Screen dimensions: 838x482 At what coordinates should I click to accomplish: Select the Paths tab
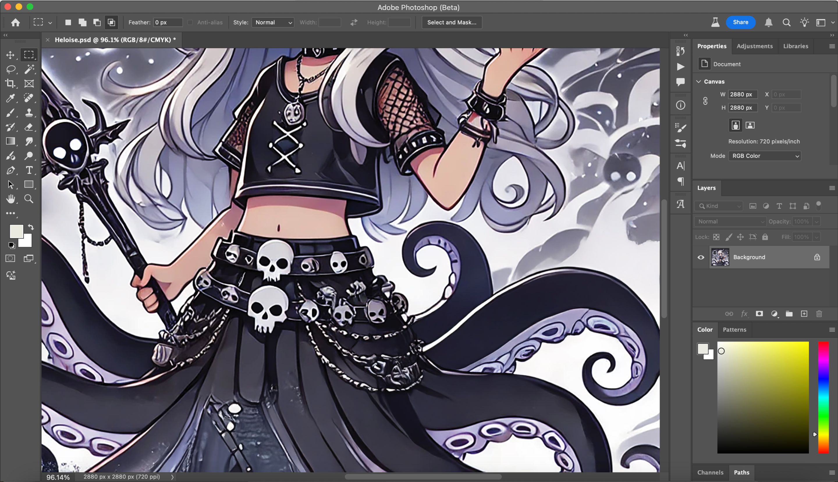tap(741, 472)
